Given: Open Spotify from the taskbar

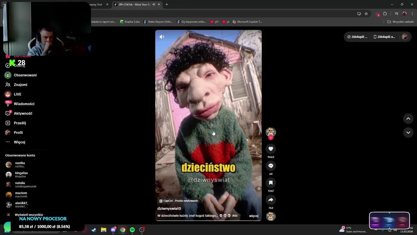Looking at the screenshot, I should tap(132, 230).
